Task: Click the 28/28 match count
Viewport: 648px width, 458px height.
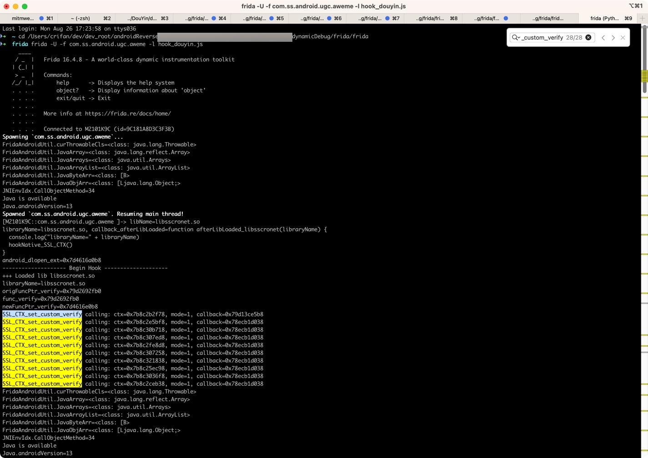Action: 574,38
